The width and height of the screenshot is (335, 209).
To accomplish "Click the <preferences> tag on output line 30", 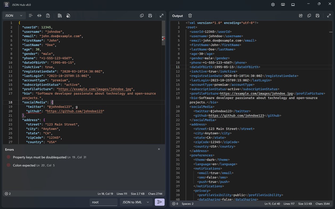I will coord(202,155).
